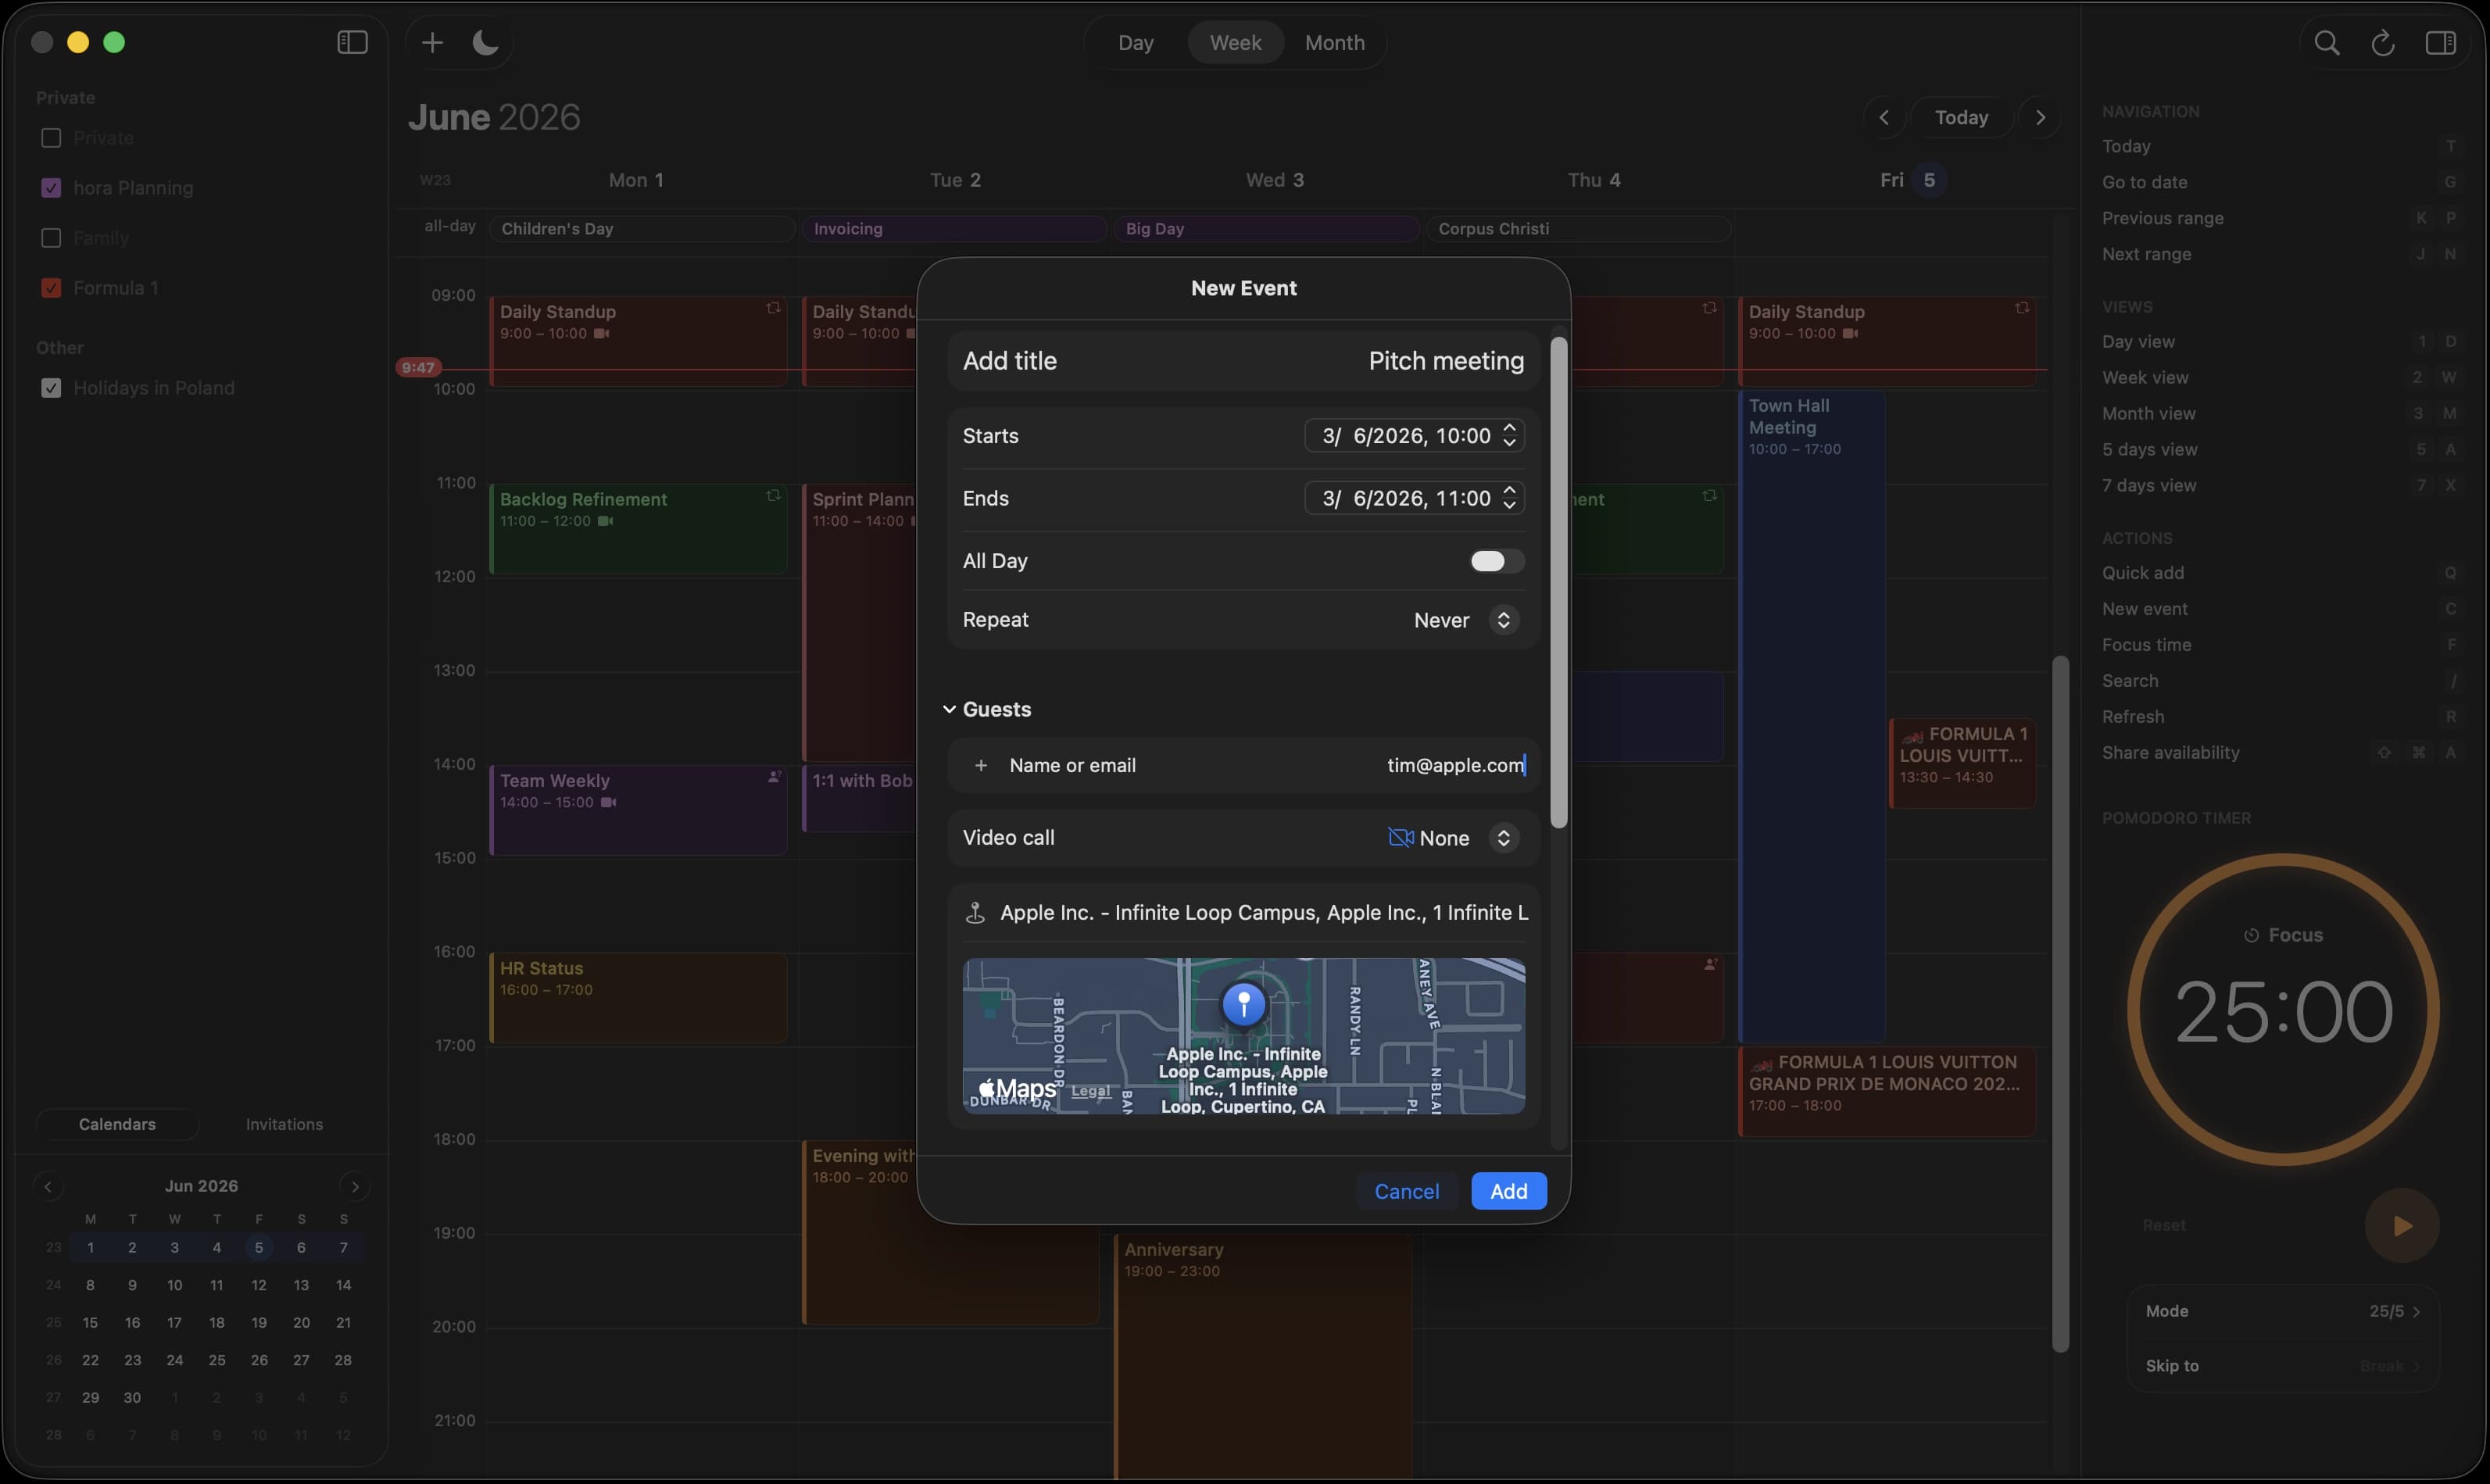Click the calendar grid vertical scrollbar
2490x1484 pixels.
pos(2060,1003)
